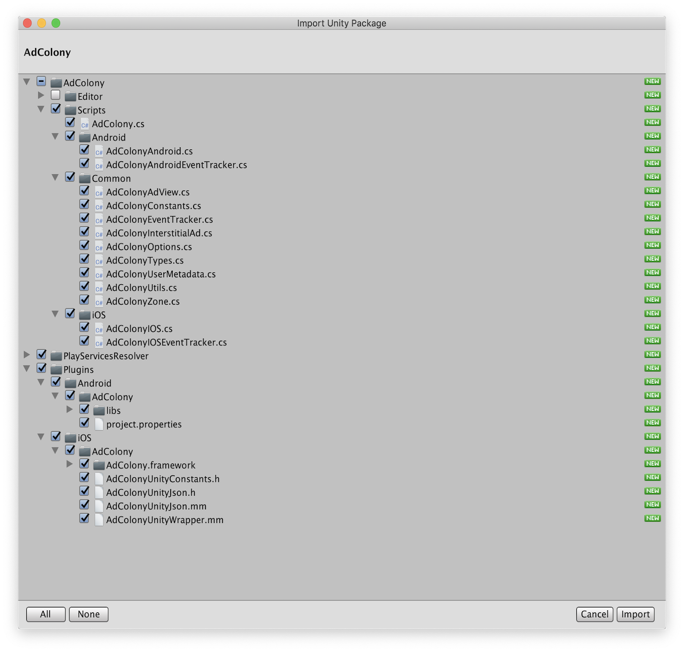Screen dimensions: 684x652
Task: Click the C# icon beside AdColonyAndroid.cs
Action: [x=99, y=151]
